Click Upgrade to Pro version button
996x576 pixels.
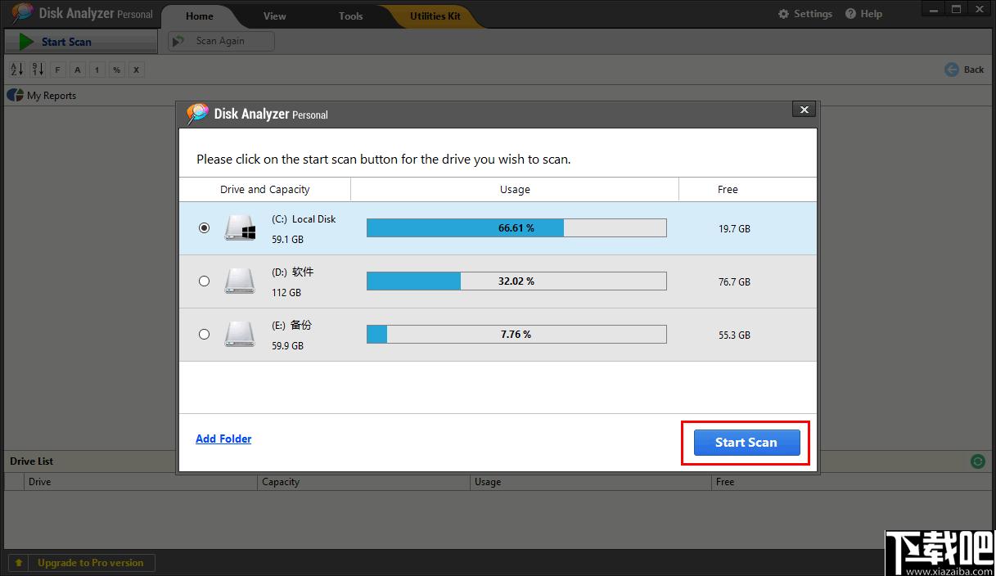point(82,563)
